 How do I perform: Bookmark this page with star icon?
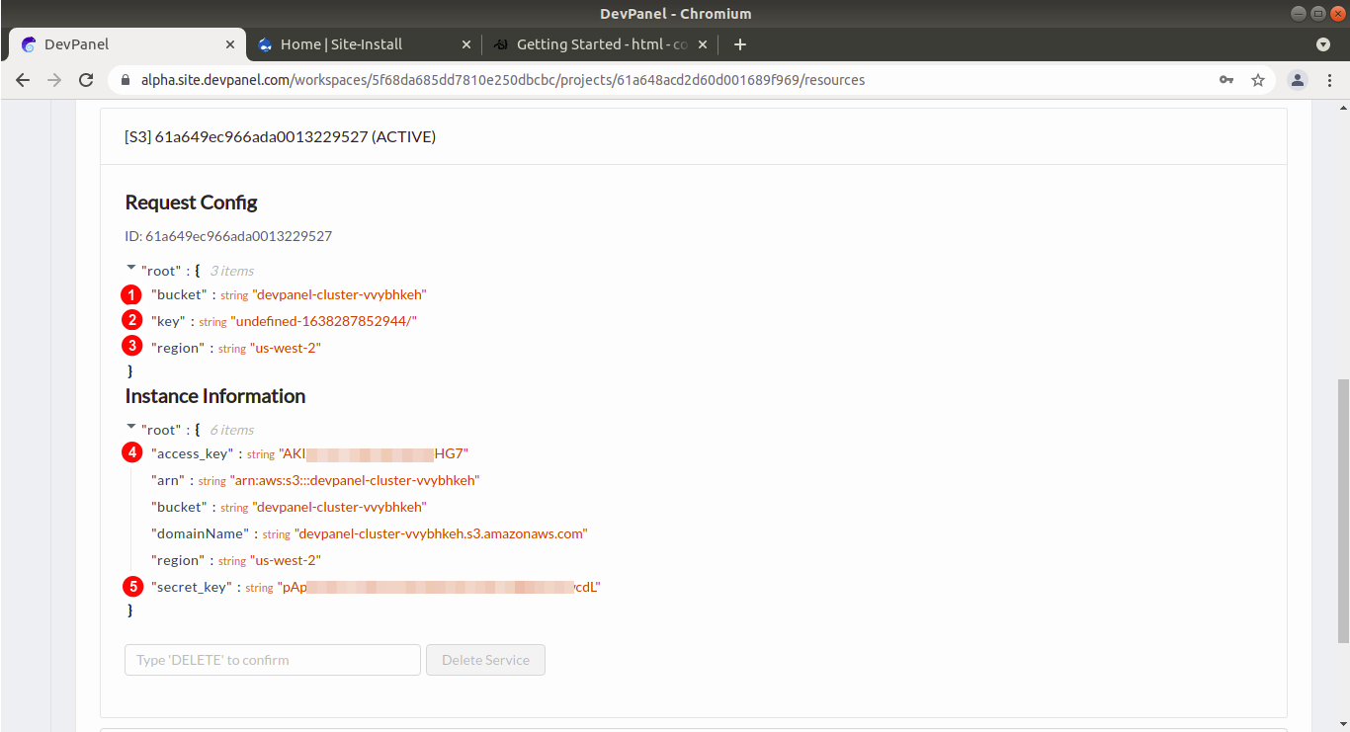(1258, 80)
